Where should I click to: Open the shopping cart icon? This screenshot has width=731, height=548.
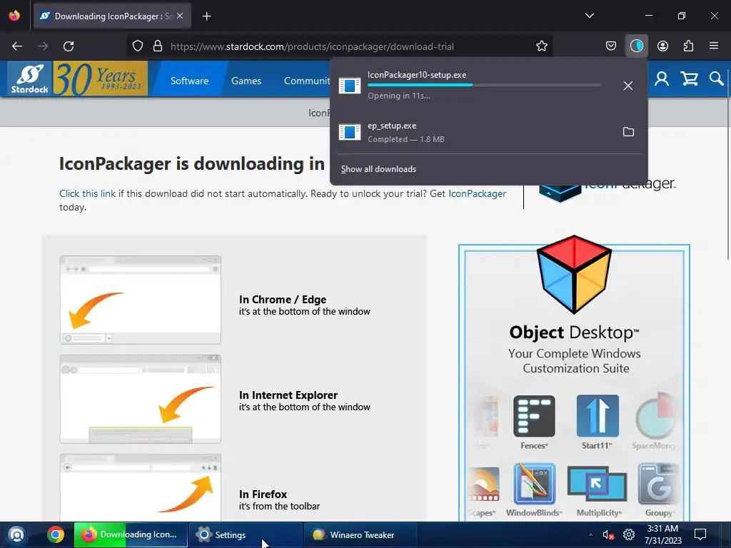coord(689,78)
